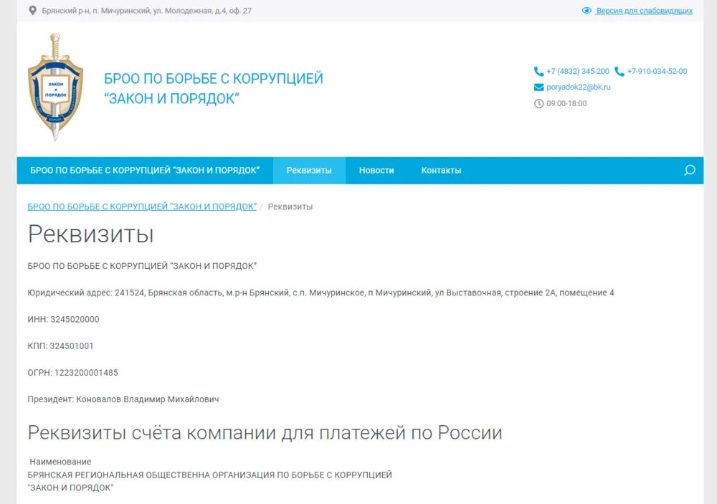Click the header title БРОО ПО БОРЬБЕ С КОРРУПЦИЕЙ
The image size is (717, 504).
tap(214, 88)
